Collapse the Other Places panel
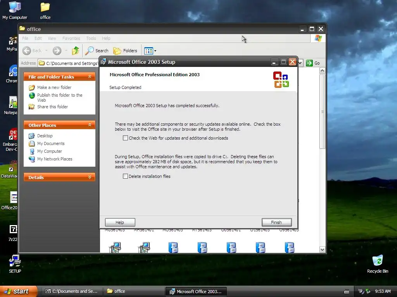Image resolution: width=397 pixels, height=297 pixels. 90,125
